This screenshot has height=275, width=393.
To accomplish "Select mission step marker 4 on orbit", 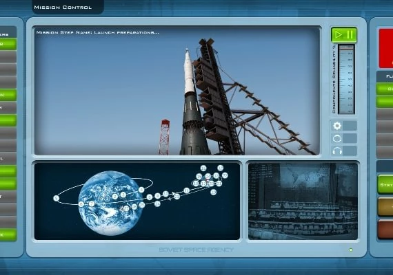I will click(x=141, y=190).
